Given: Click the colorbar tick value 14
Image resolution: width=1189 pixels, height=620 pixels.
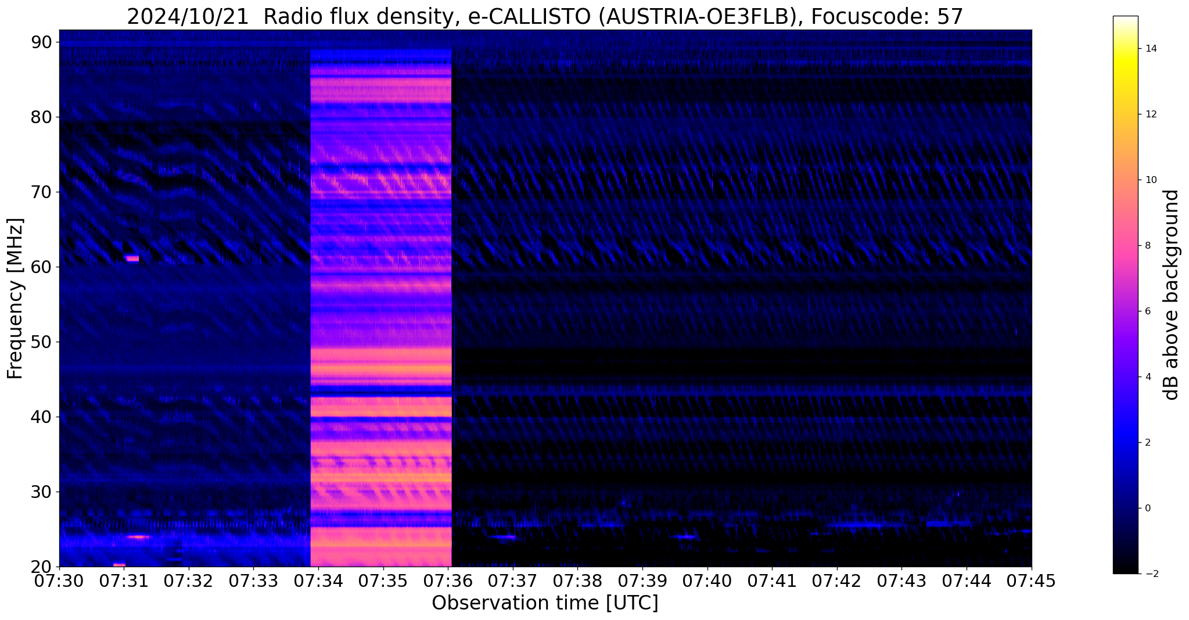Looking at the screenshot, I should (x=1151, y=48).
